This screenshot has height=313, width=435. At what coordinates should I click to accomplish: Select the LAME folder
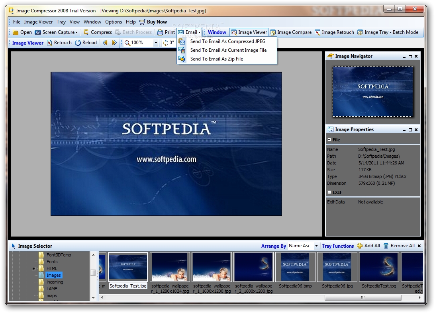pyautogui.click(x=52, y=289)
